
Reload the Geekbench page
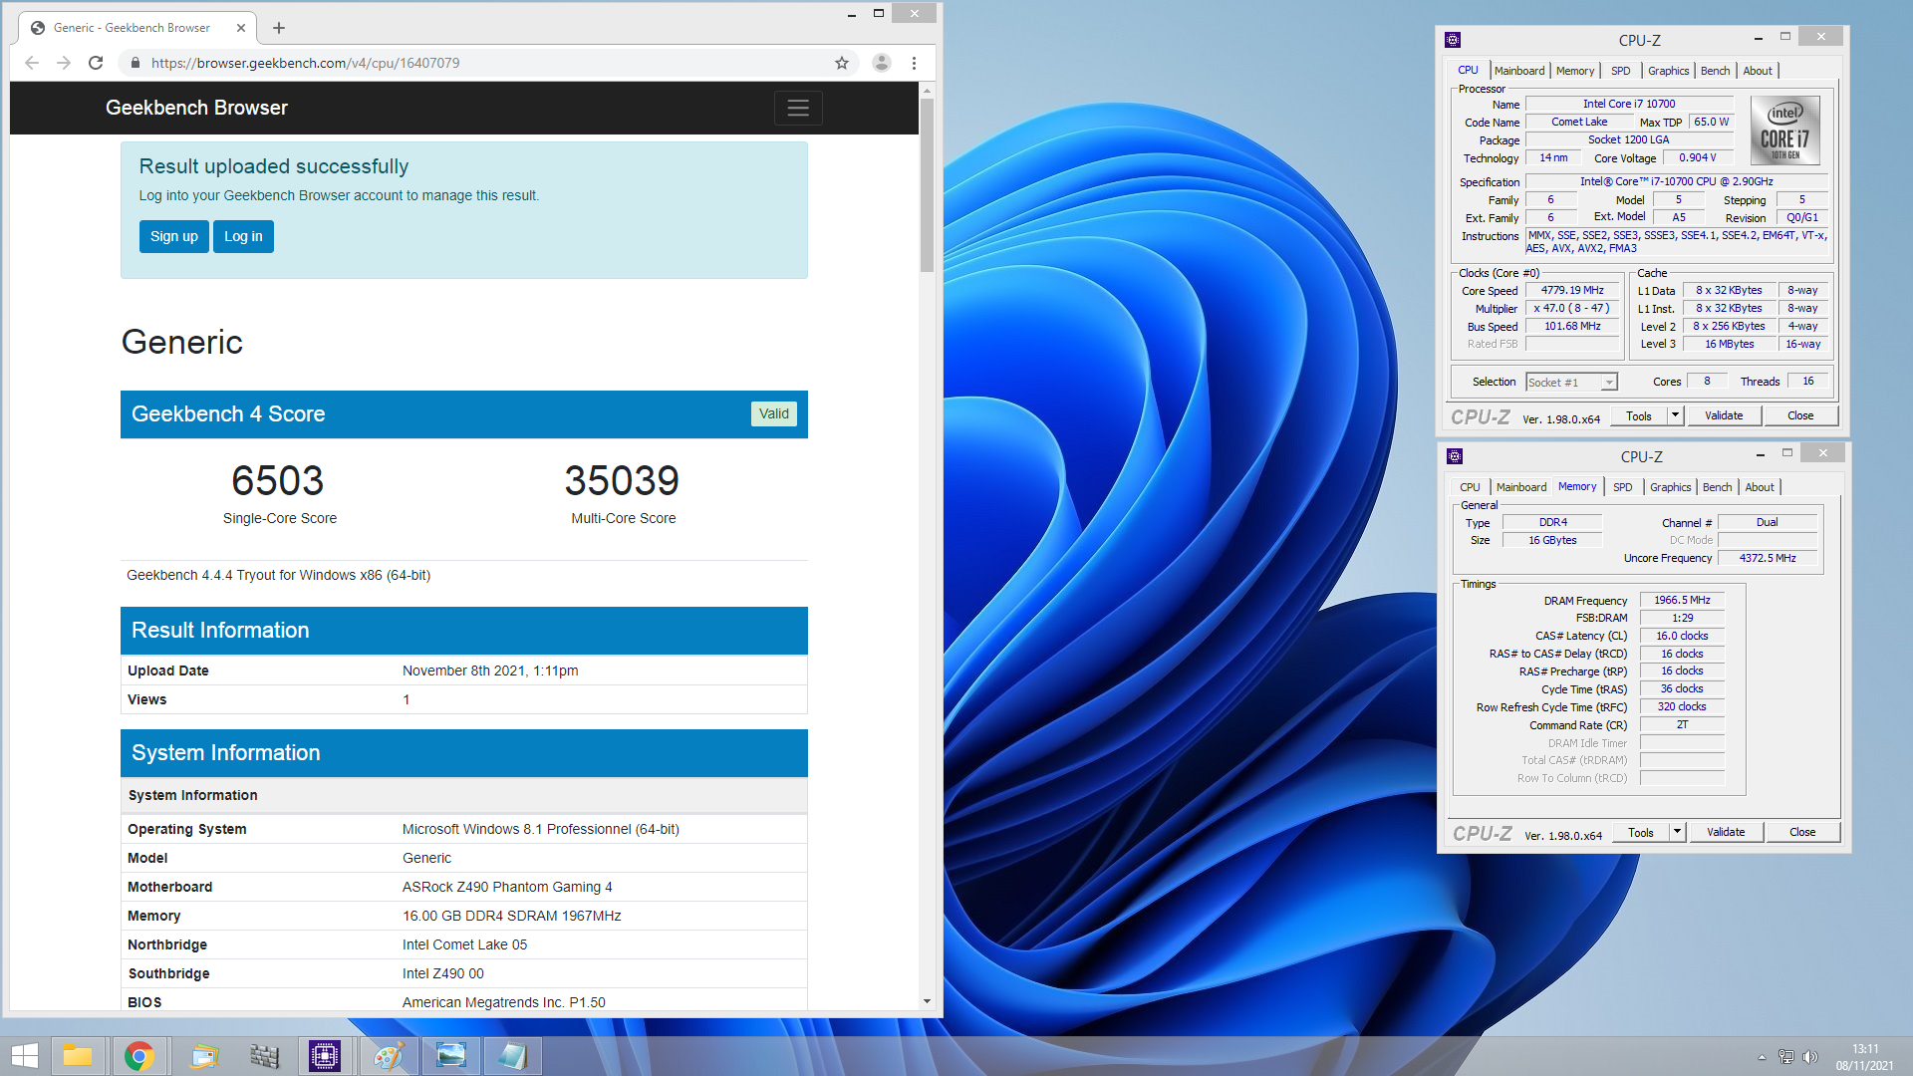coord(96,63)
